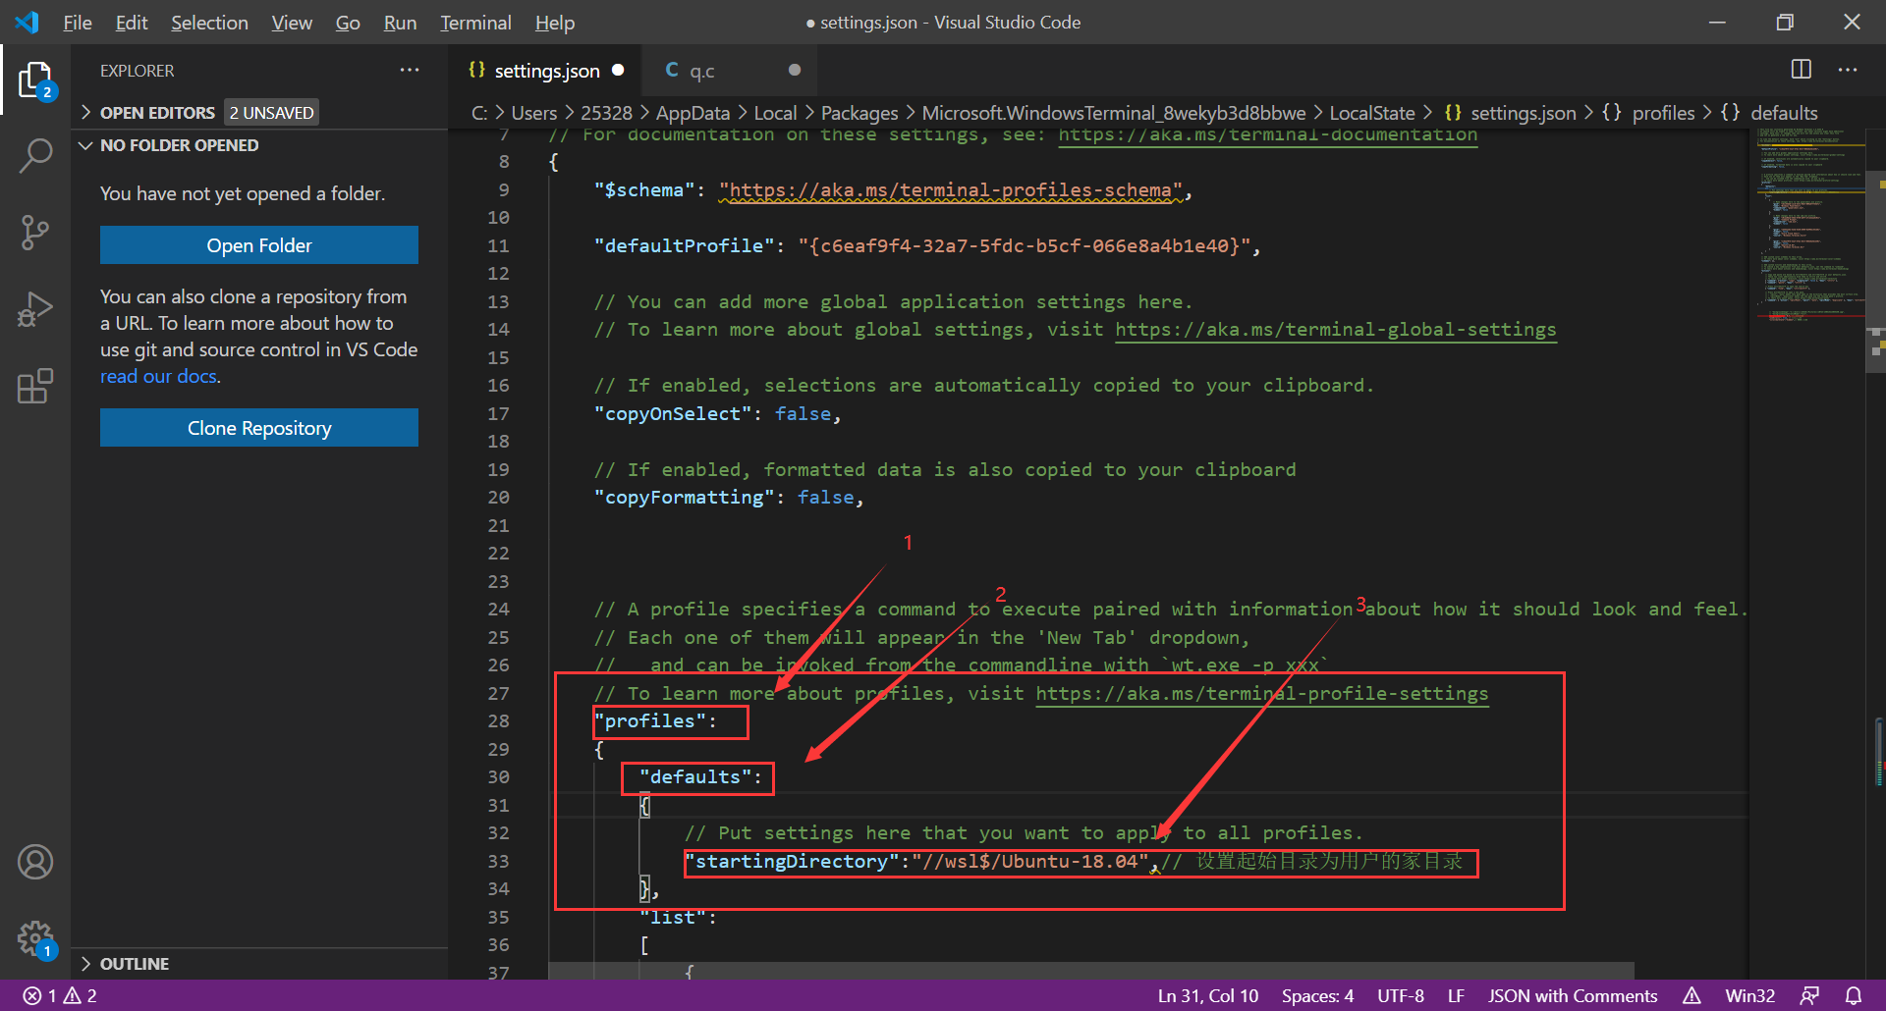Click the 'LocalState' breadcrumb segment
Image resolution: width=1886 pixels, height=1011 pixels.
tap(1372, 113)
